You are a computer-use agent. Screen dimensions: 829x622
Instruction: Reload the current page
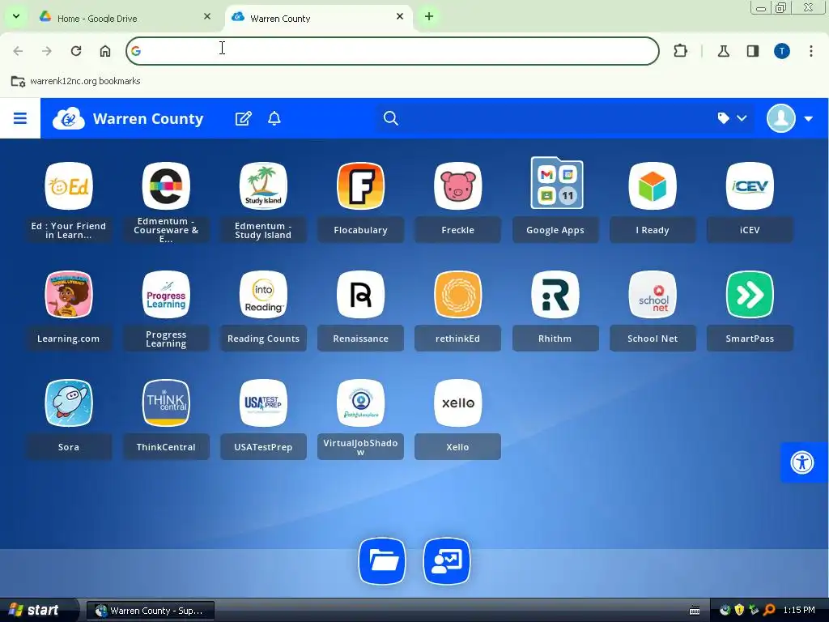[76, 51]
